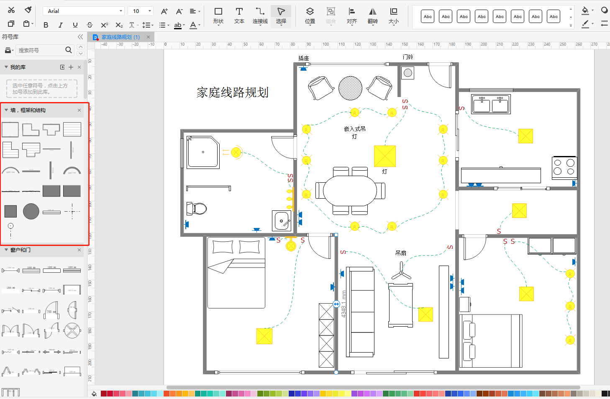
Task: Click the Format Painter brush icon
Action: coord(28,10)
